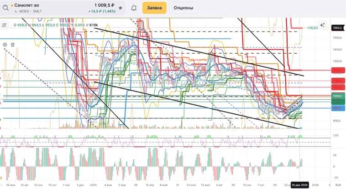The height and width of the screenshot is (189, 346).
Task: Click the red 1224 price level tag
Action: [x=338, y=71]
